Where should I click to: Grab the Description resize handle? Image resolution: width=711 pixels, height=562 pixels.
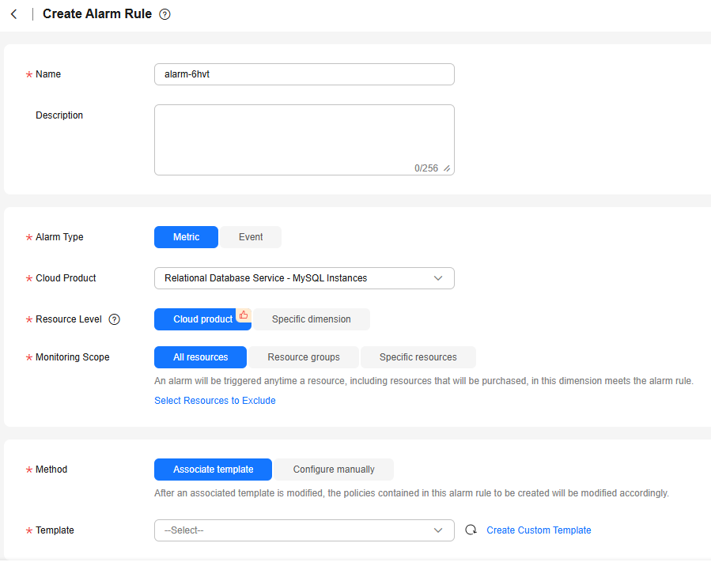tap(447, 168)
